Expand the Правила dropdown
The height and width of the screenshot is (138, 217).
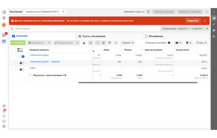pos(128,43)
